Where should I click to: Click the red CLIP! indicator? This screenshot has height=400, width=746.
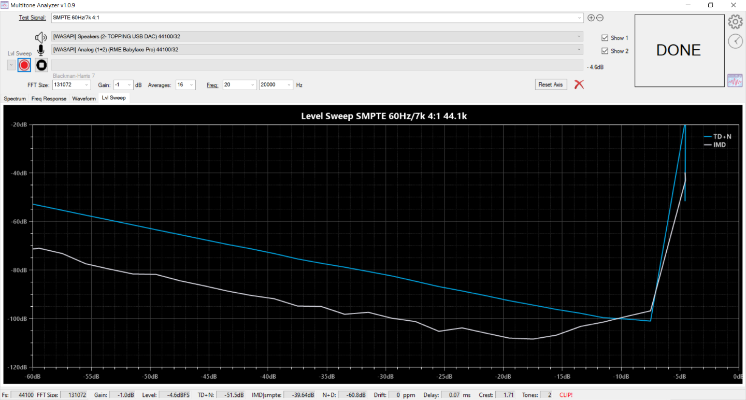pos(566,395)
